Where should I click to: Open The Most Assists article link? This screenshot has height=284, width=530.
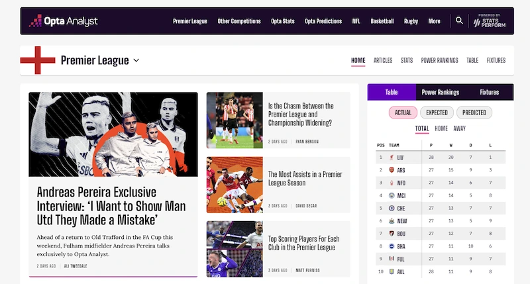pyautogui.click(x=305, y=179)
